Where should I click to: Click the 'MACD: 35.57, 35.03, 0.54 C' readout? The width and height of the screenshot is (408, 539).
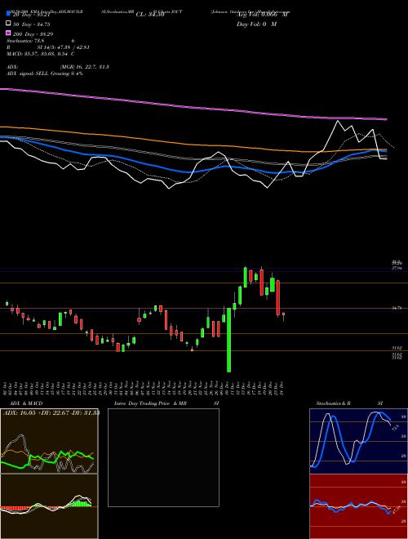tap(41, 54)
